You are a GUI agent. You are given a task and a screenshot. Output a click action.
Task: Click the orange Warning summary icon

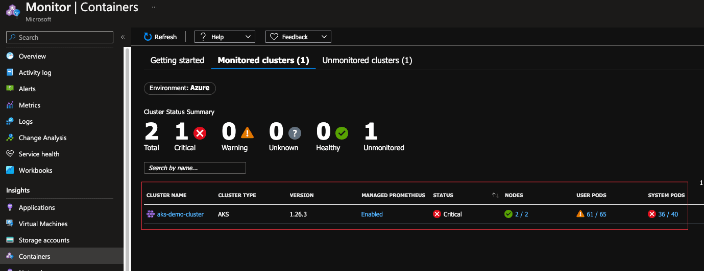247,133
